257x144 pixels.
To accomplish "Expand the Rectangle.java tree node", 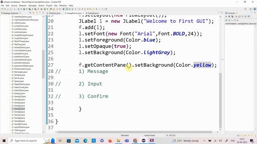I will [x=10, y=72].
